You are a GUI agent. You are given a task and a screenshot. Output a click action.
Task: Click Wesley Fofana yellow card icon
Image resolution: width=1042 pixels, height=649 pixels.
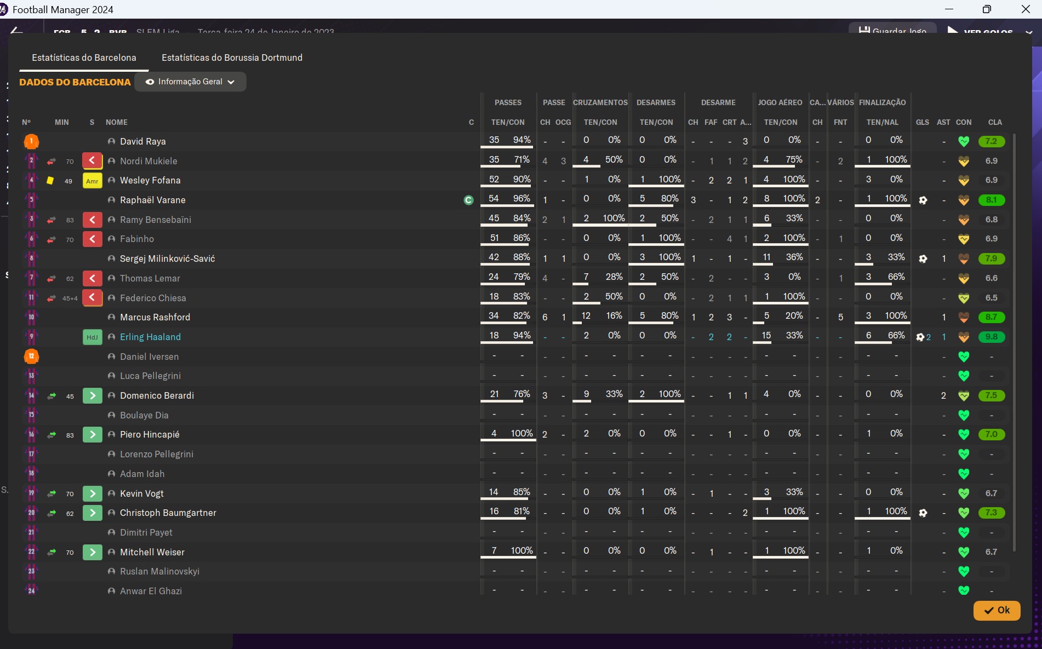coord(50,180)
